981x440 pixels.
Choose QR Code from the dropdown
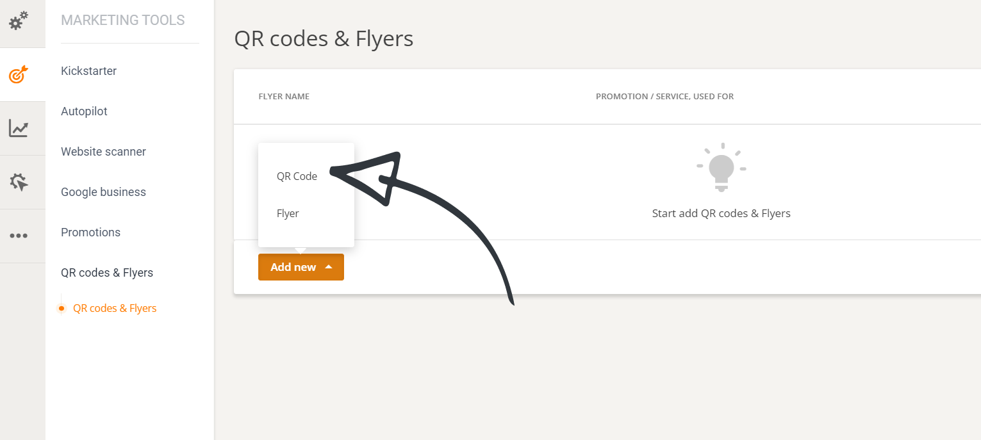pyautogui.click(x=297, y=176)
